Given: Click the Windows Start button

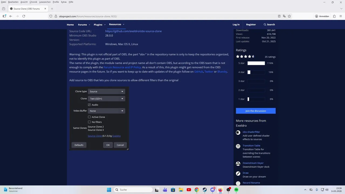Looking at the screenshot, I should click(109, 190).
